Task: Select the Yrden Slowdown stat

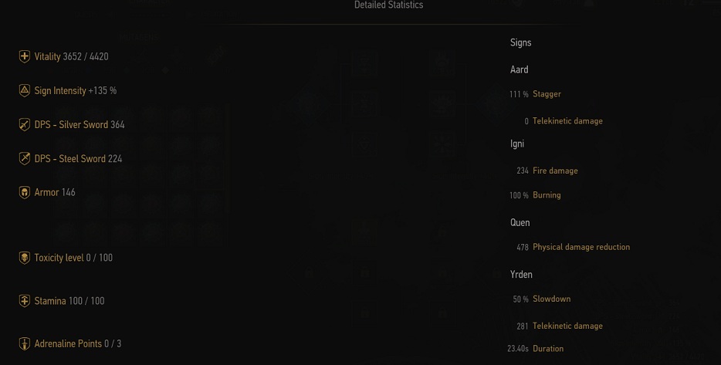Action: tap(551, 299)
